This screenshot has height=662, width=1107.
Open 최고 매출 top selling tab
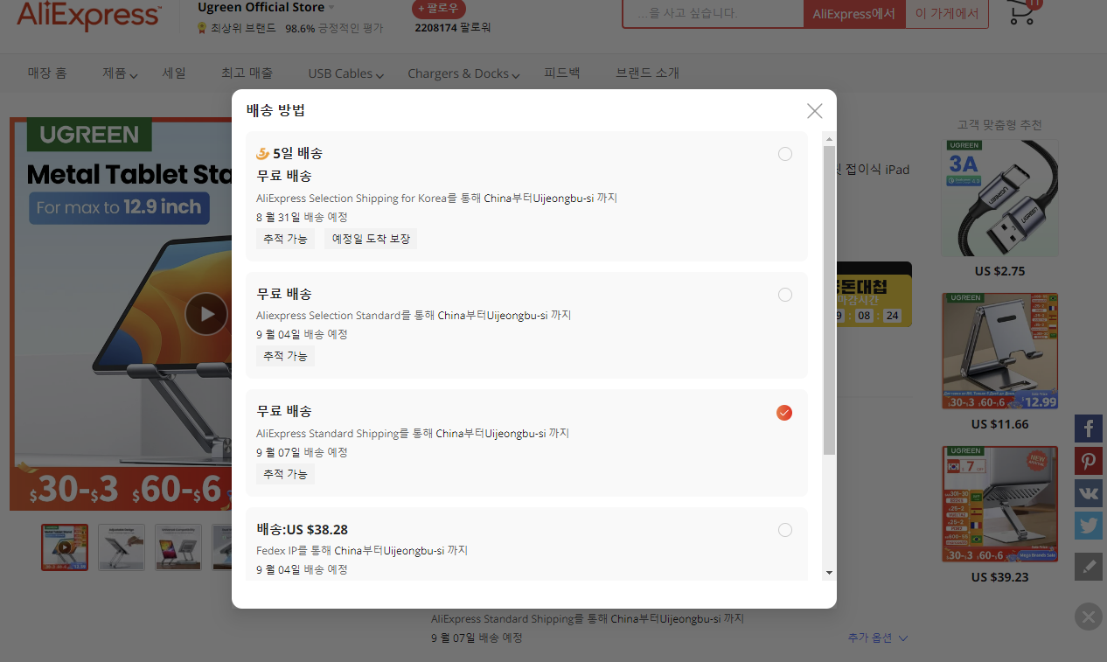(247, 73)
